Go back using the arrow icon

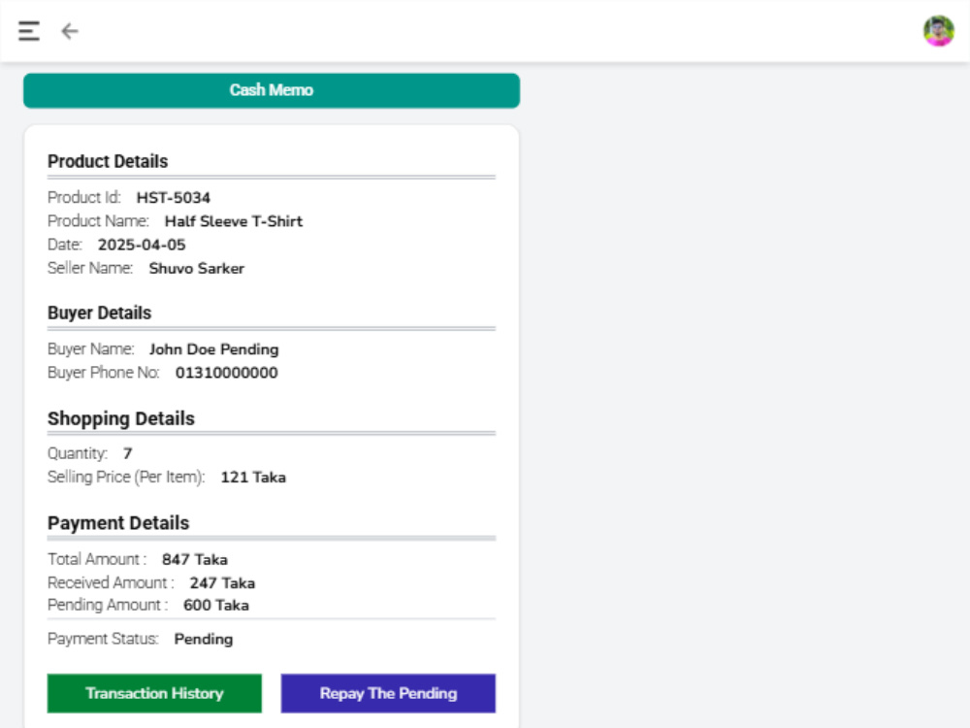pyautogui.click(x=69, y=31)
